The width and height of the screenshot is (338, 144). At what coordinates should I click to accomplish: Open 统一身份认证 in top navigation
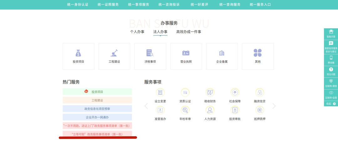78,4
